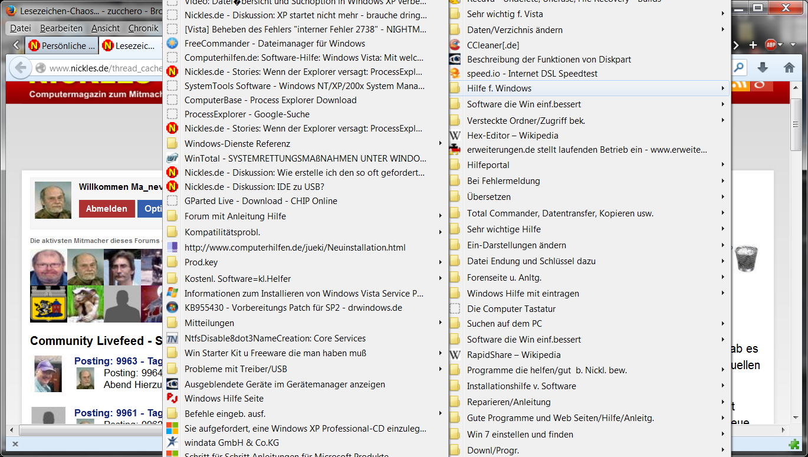
Task: Open FreeCommander bookmark icon entry
Action: pos(304,44)
